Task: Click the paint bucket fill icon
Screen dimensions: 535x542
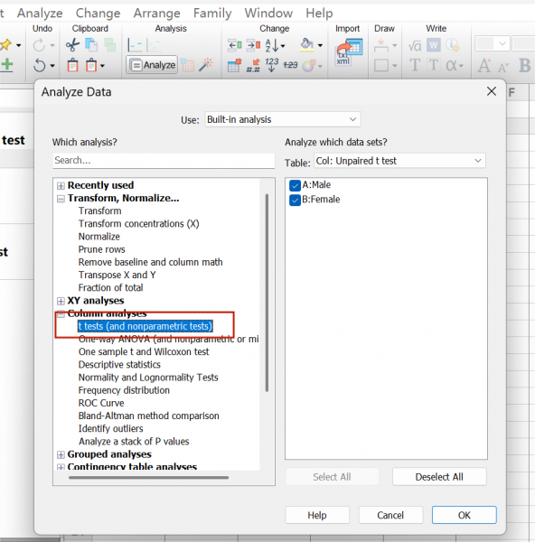Action: coord(306,45)
